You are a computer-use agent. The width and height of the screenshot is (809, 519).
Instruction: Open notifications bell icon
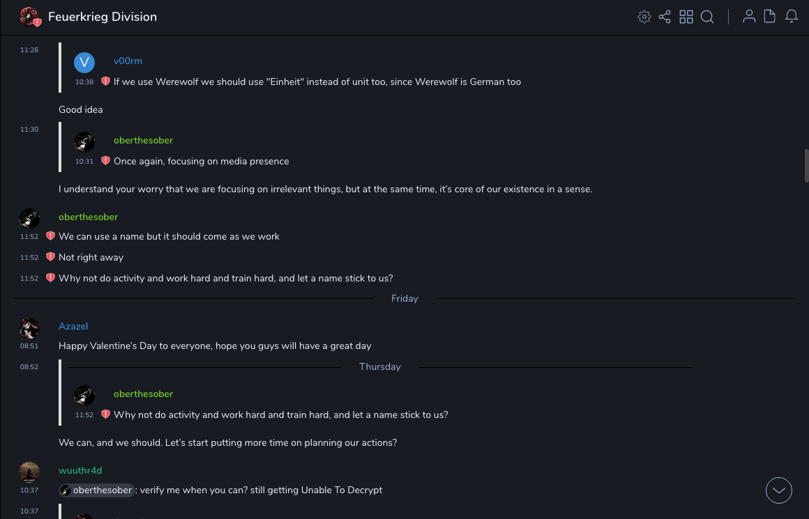[x=792, y=17]
